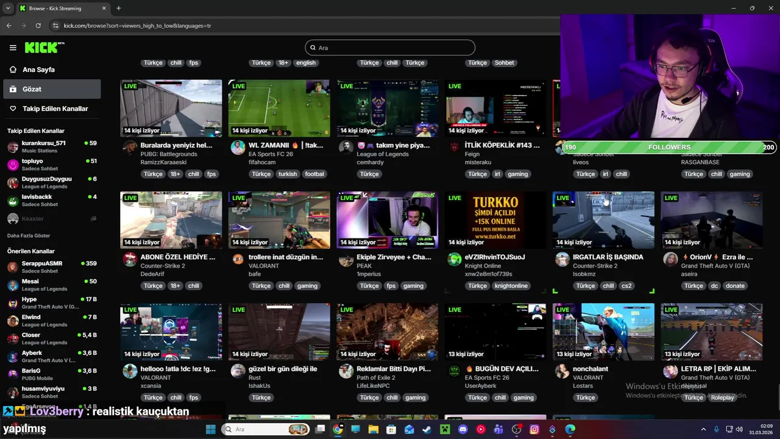Click Elwind channel avatar
The height and width of the screenshot is (439, 780).
13,321
